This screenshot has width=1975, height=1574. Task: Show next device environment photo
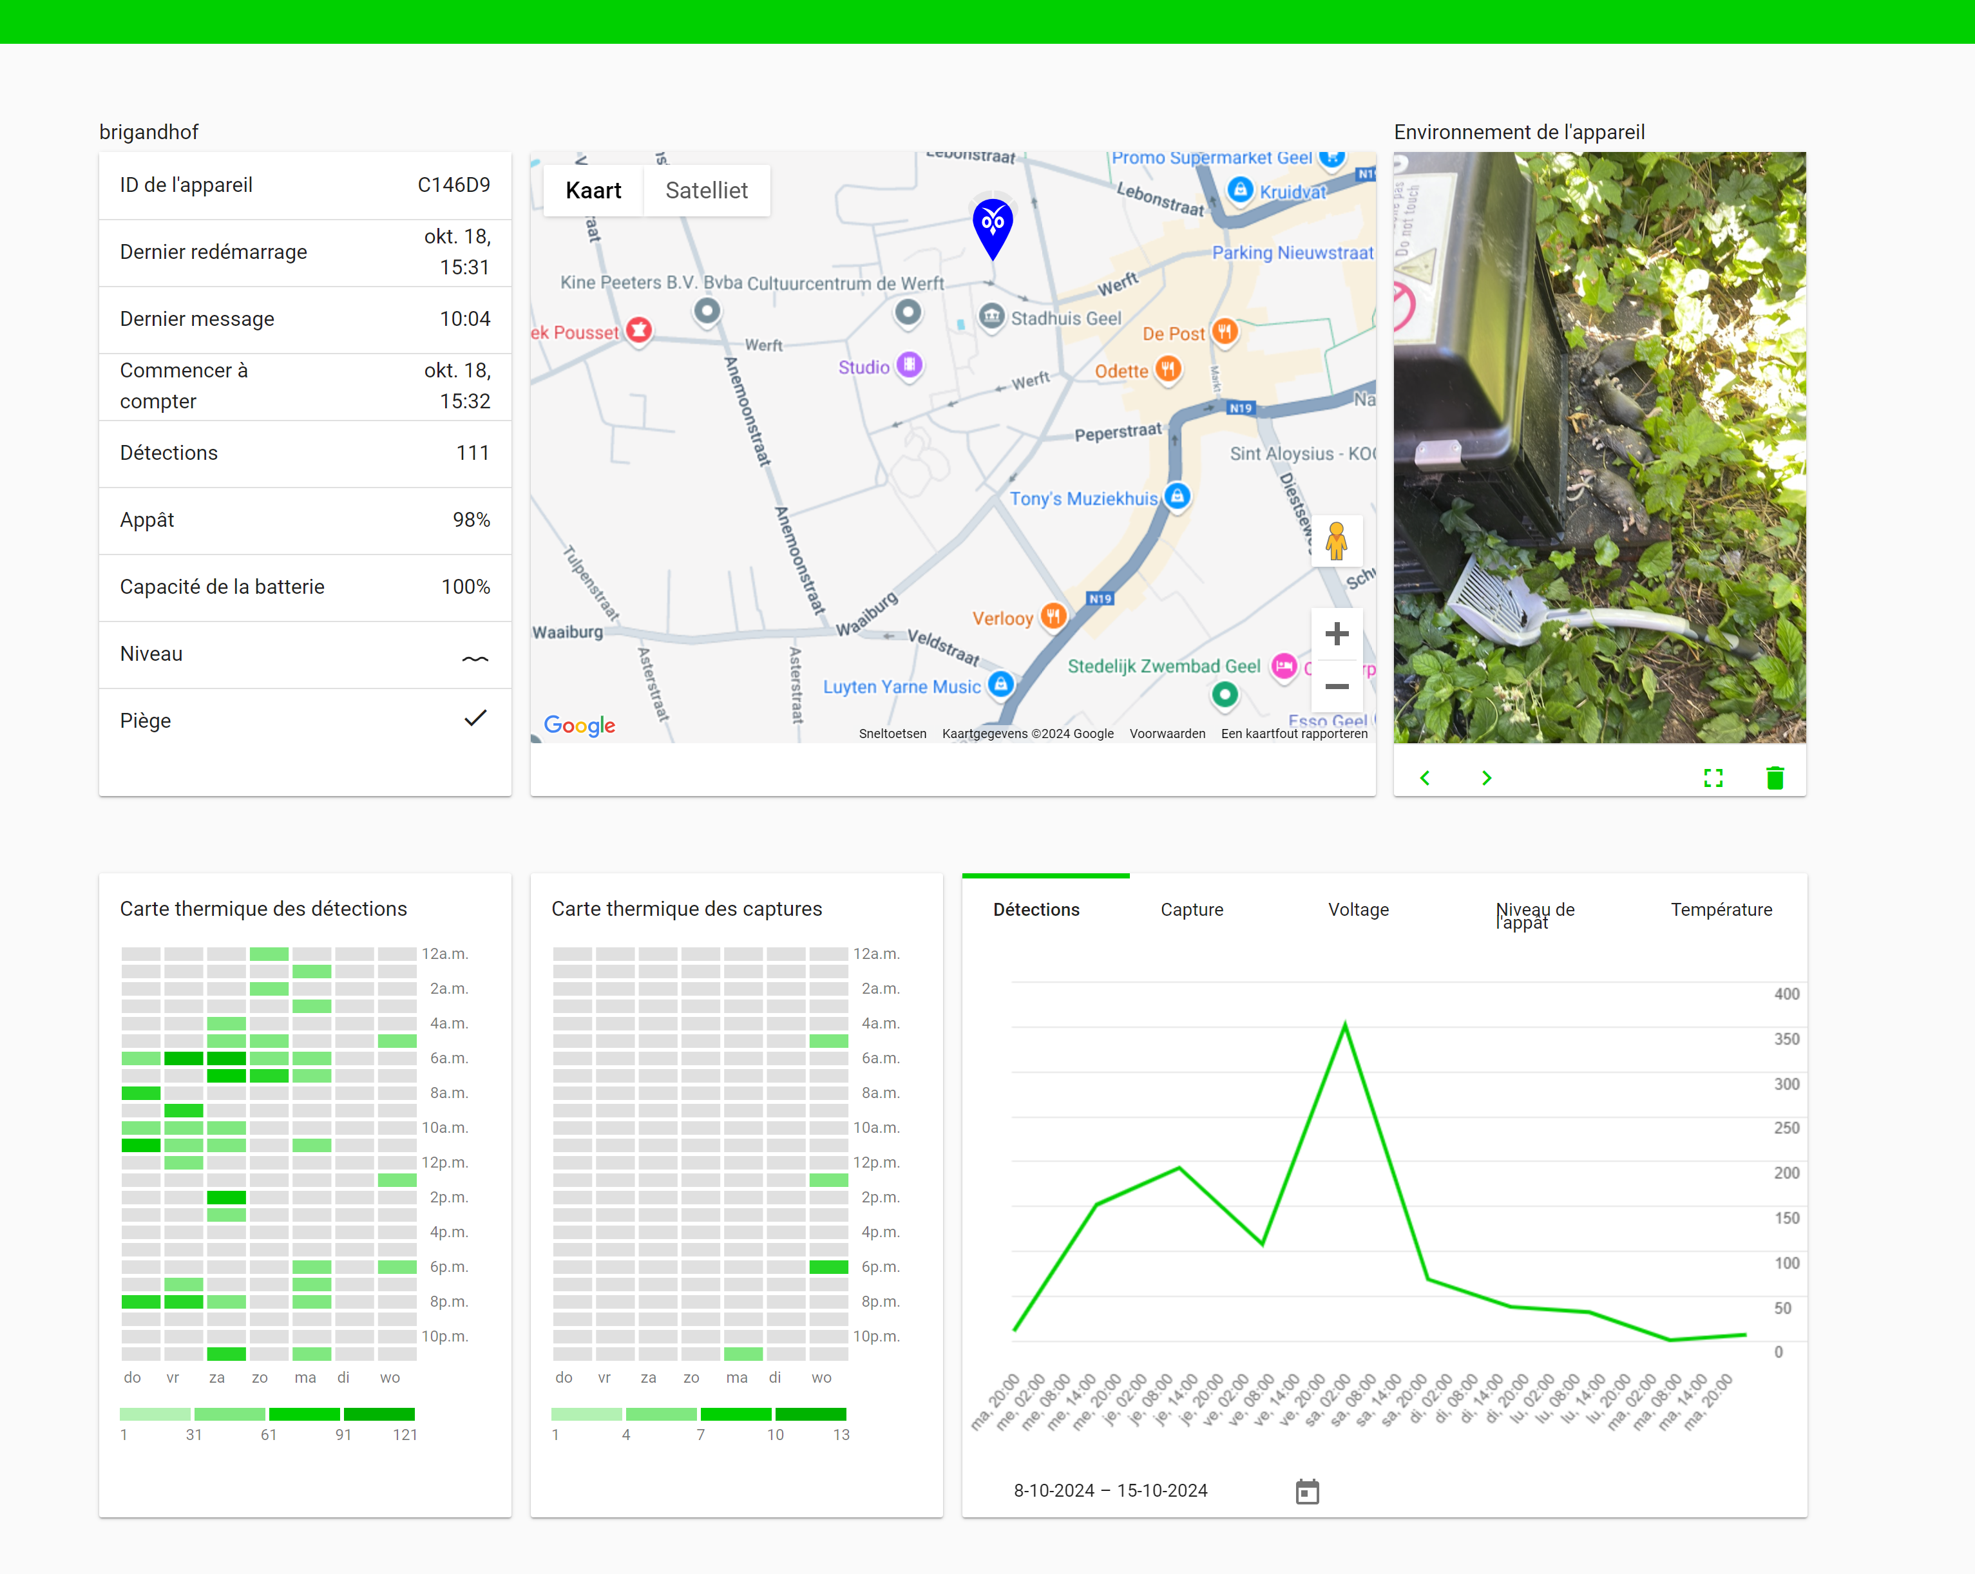(x=1487, y=778)
